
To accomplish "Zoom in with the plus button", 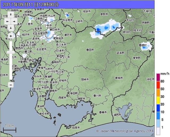I will (x=11, y=36).
